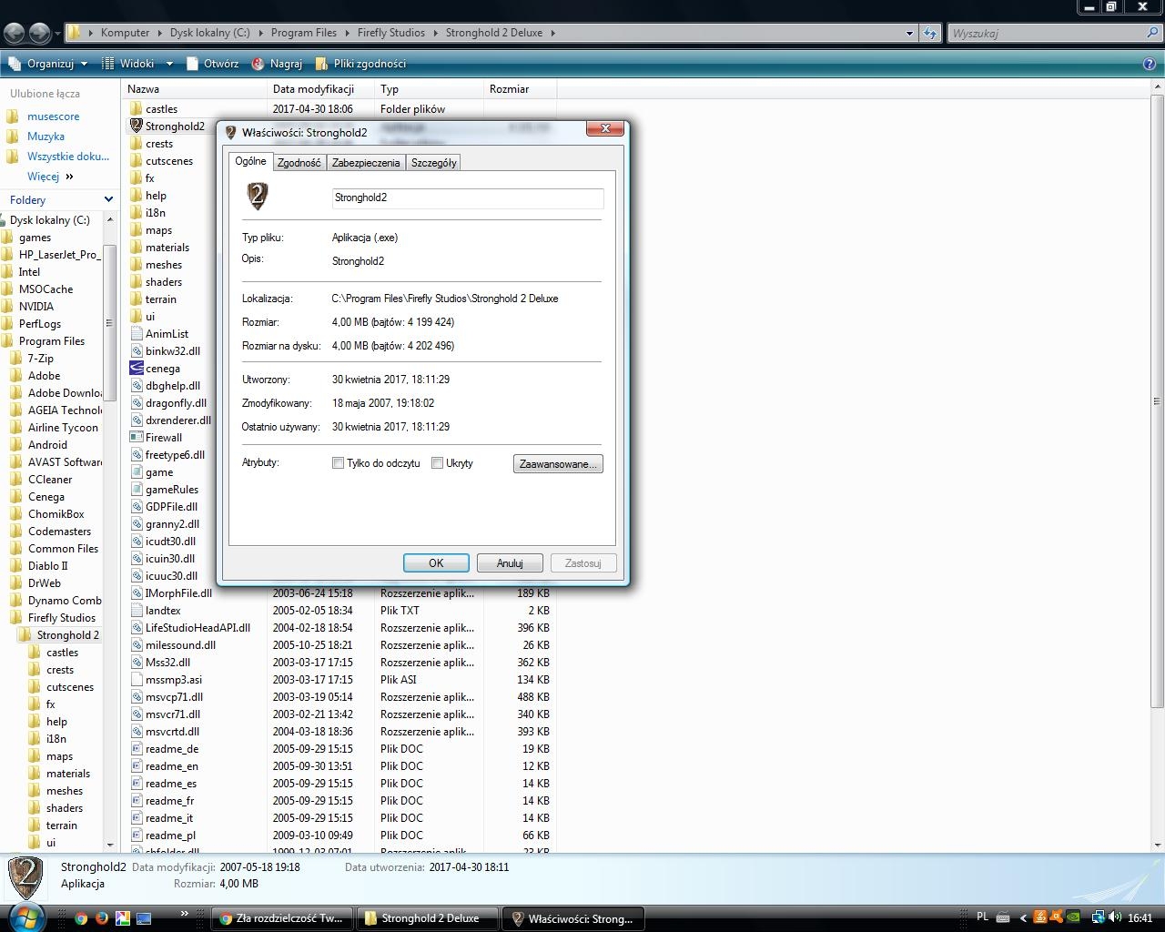Click the address bar refresh button
This screenshot has width=1165, height=932.
pyautogui.click(x=929, y=34)
